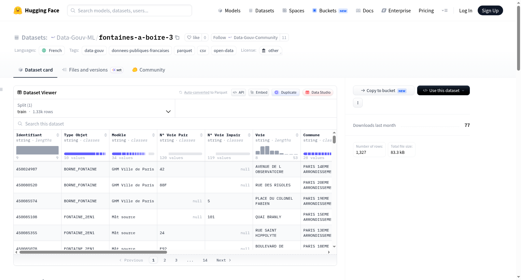This screenshot has height=280, width=521.
Task: Open the three-dot more options button
Action: point(358,103)
